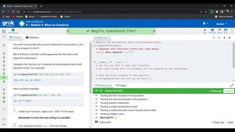Image resolution: width=235 pixels, height=132 pixels.
Task: Open module 10 in the sidebar
Action: coord(4,119)
